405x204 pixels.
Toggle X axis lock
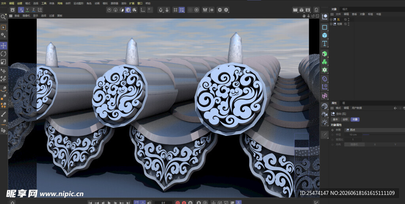[x=21, y=10]
